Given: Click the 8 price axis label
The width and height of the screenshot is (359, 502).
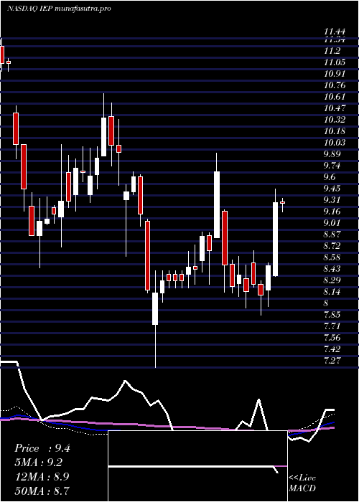Looking at the screenshot, I should (x=326, y=303).
